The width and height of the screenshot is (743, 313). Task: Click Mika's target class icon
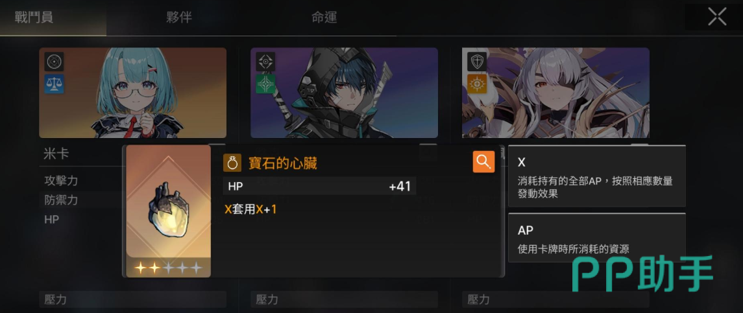[55, 62]
